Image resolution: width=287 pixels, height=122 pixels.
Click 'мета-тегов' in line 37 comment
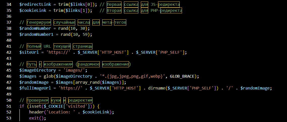(114, 22)
